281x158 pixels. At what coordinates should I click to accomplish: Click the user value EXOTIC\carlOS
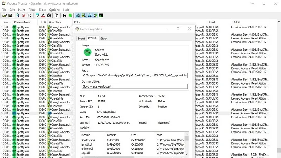[106, 112]
